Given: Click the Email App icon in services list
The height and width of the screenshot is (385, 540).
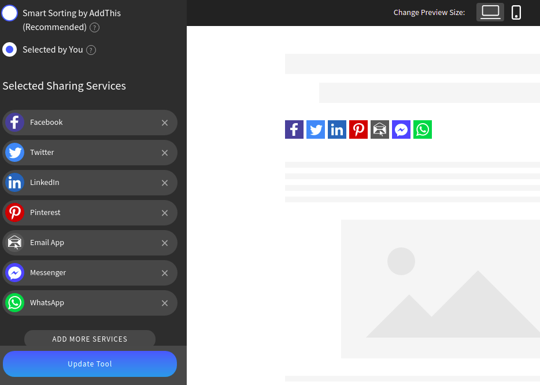Looking at the screenshot, I should click(15, 242).
